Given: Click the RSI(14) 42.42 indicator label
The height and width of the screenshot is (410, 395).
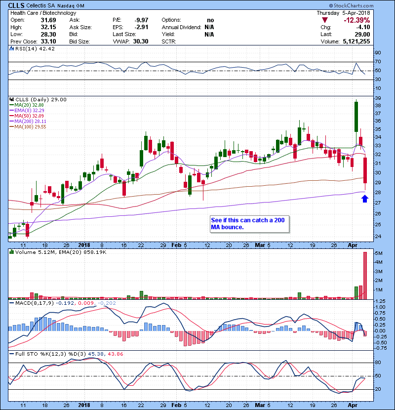Looking at the screenshot, I should tap(35, 48).
